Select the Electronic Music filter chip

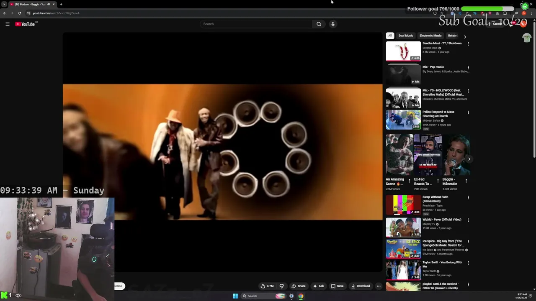(x=430, y=36)
